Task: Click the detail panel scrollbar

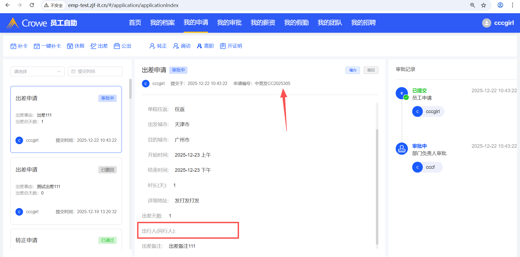Action: click(377, 187)
